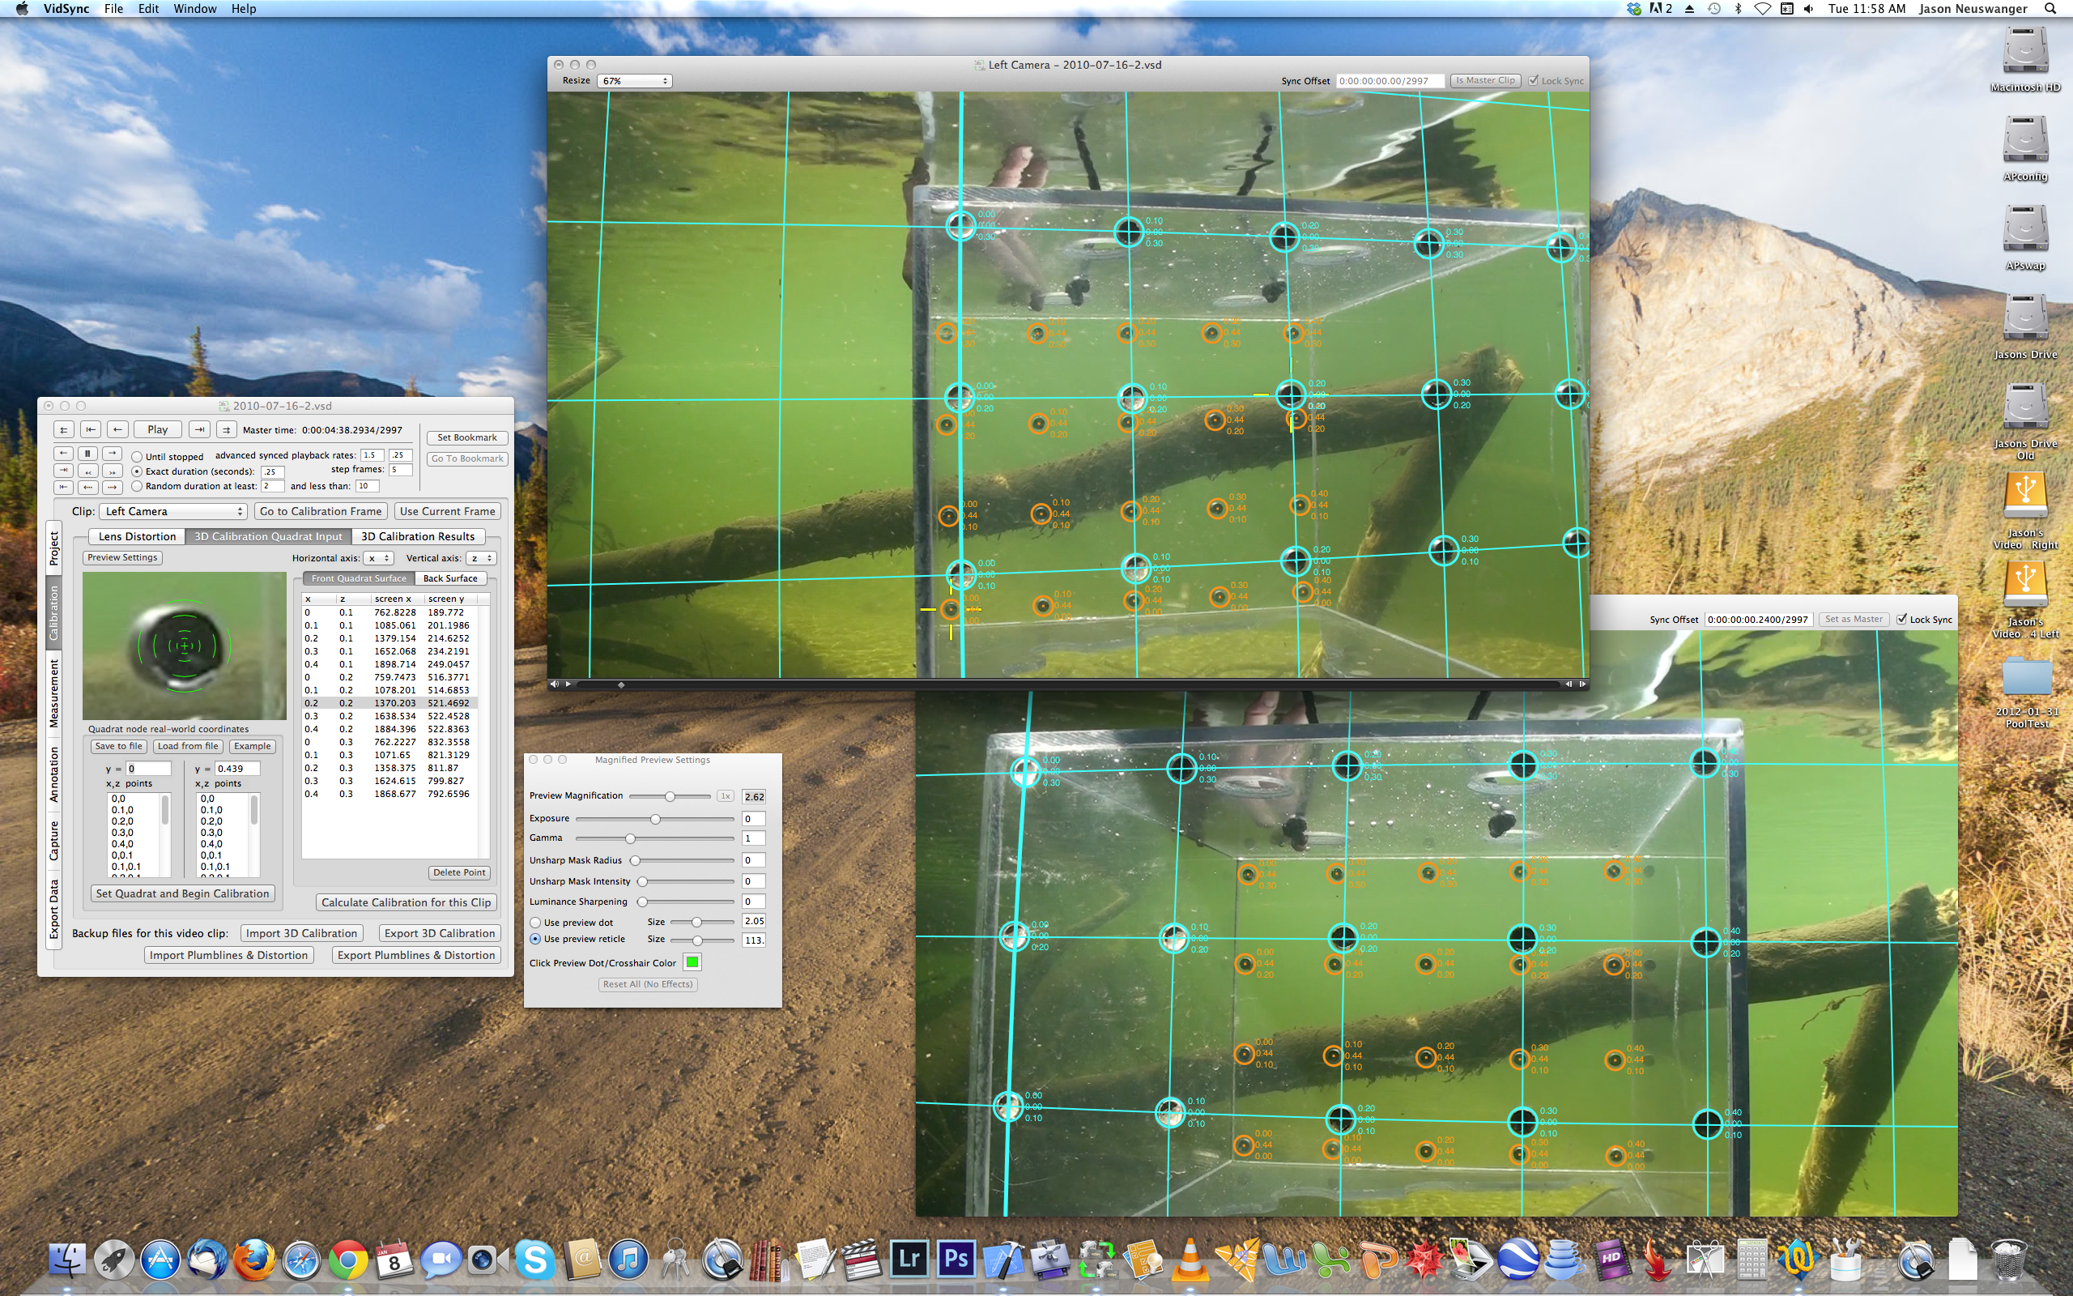2073x1296 pixels.
Task: Click the Spotlight magnifier in the menu bar
Action: (2050, 9)
